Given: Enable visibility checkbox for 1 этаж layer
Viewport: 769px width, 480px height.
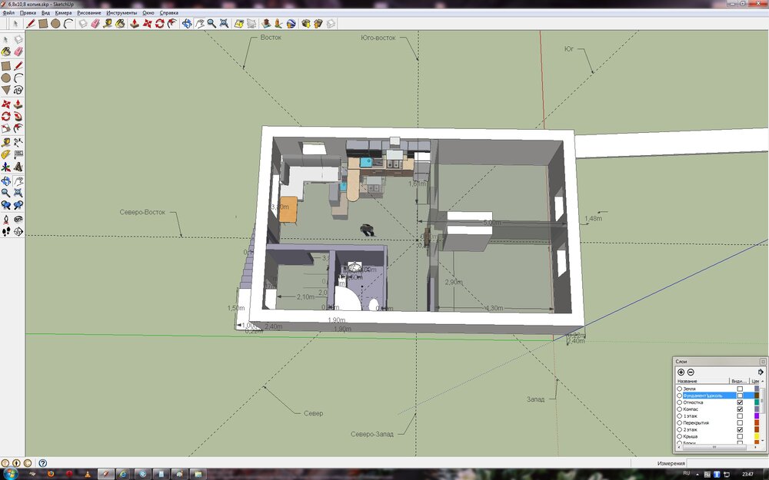Looking at the screenshot, I should coord(740,415).
